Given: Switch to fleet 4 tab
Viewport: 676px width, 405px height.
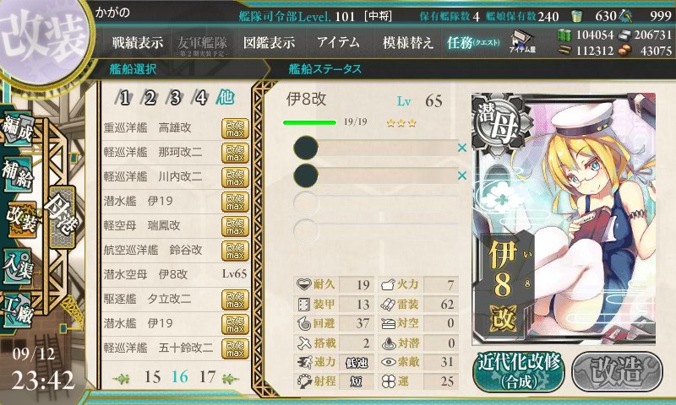Looking at the screenshot, I should pos(201,98).
